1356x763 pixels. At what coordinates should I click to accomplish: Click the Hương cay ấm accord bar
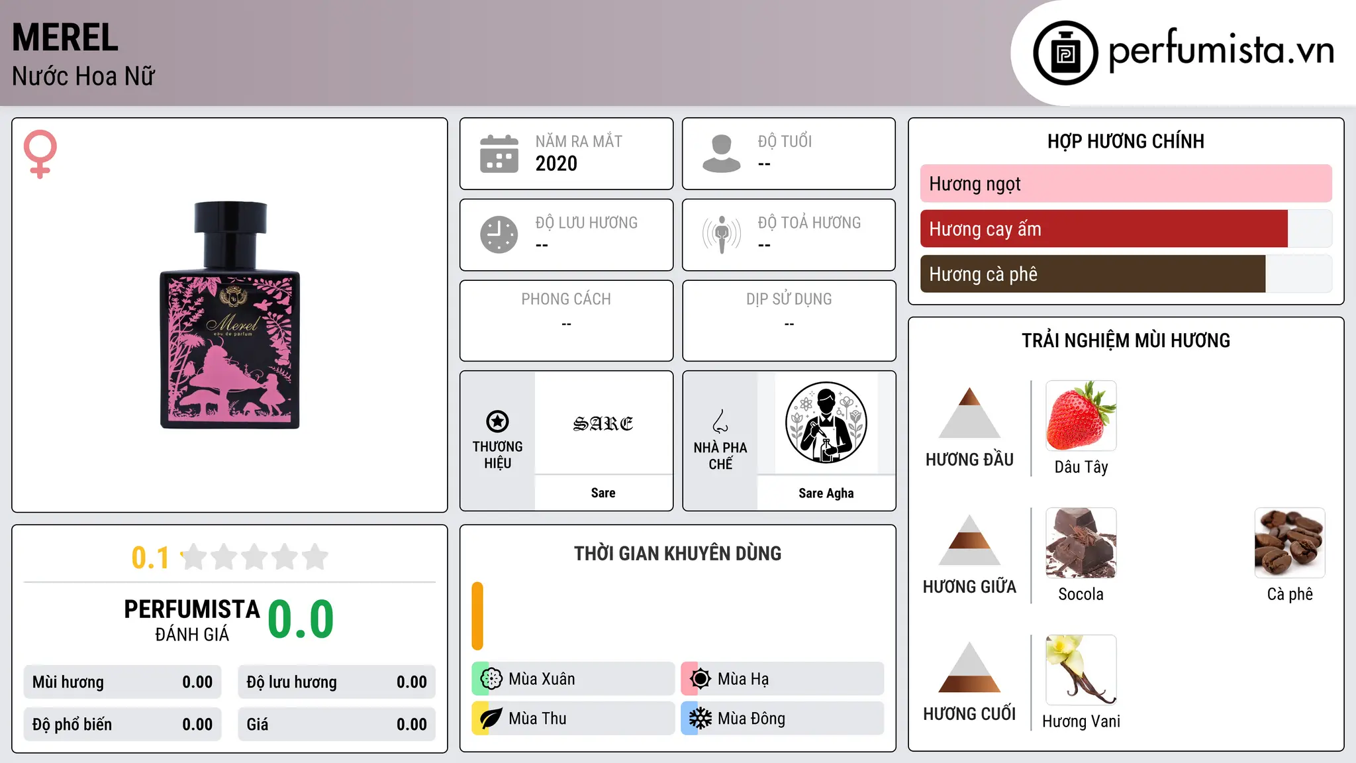[x=1126, y=229]
